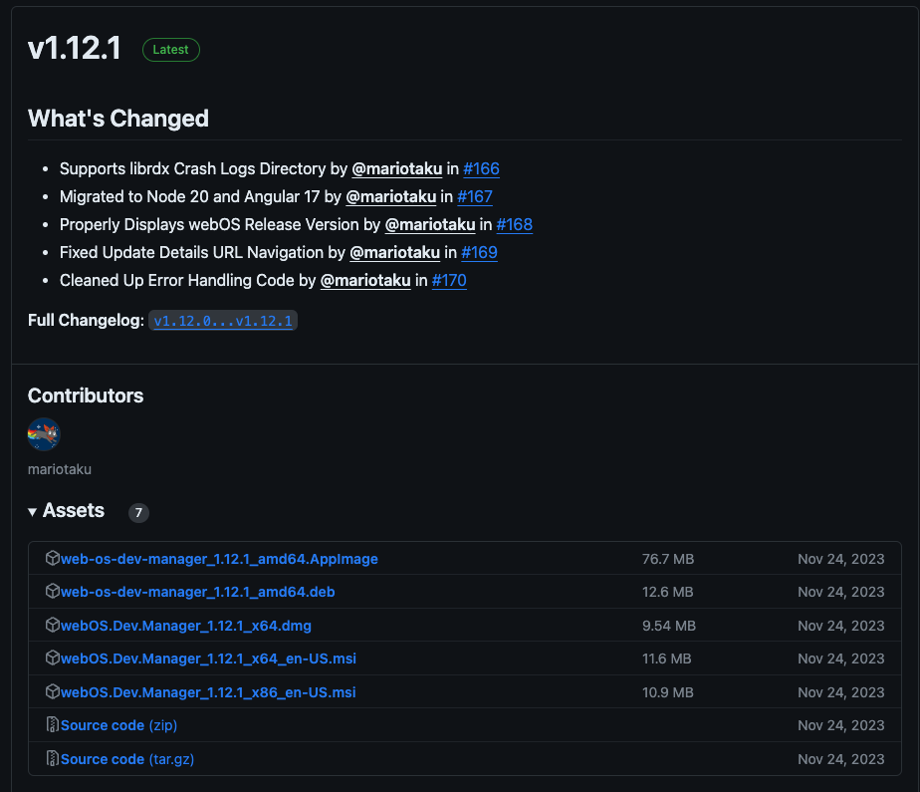Click the v1.12.1 release title
The width and height of the screenshot is (920, 792).
pyautogui.click(x=74, y=48)
